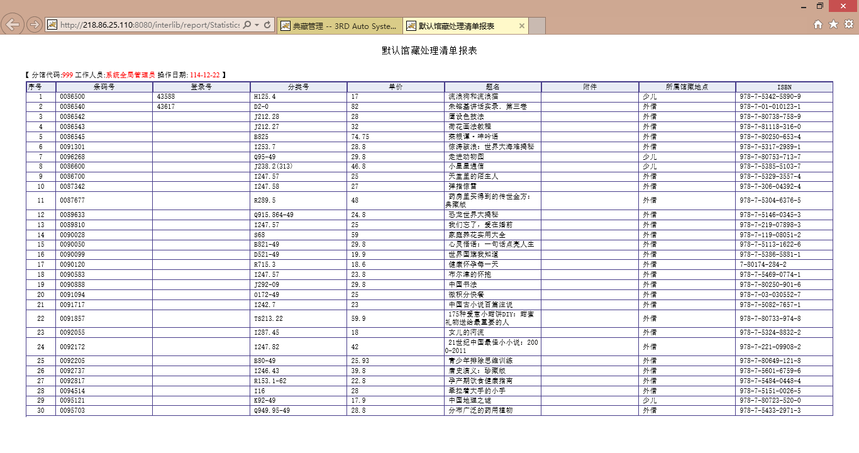Click ISBN 978-7-5113-1622-6
859x453 pixels.
pyautogui.click(x=770, y=245)
